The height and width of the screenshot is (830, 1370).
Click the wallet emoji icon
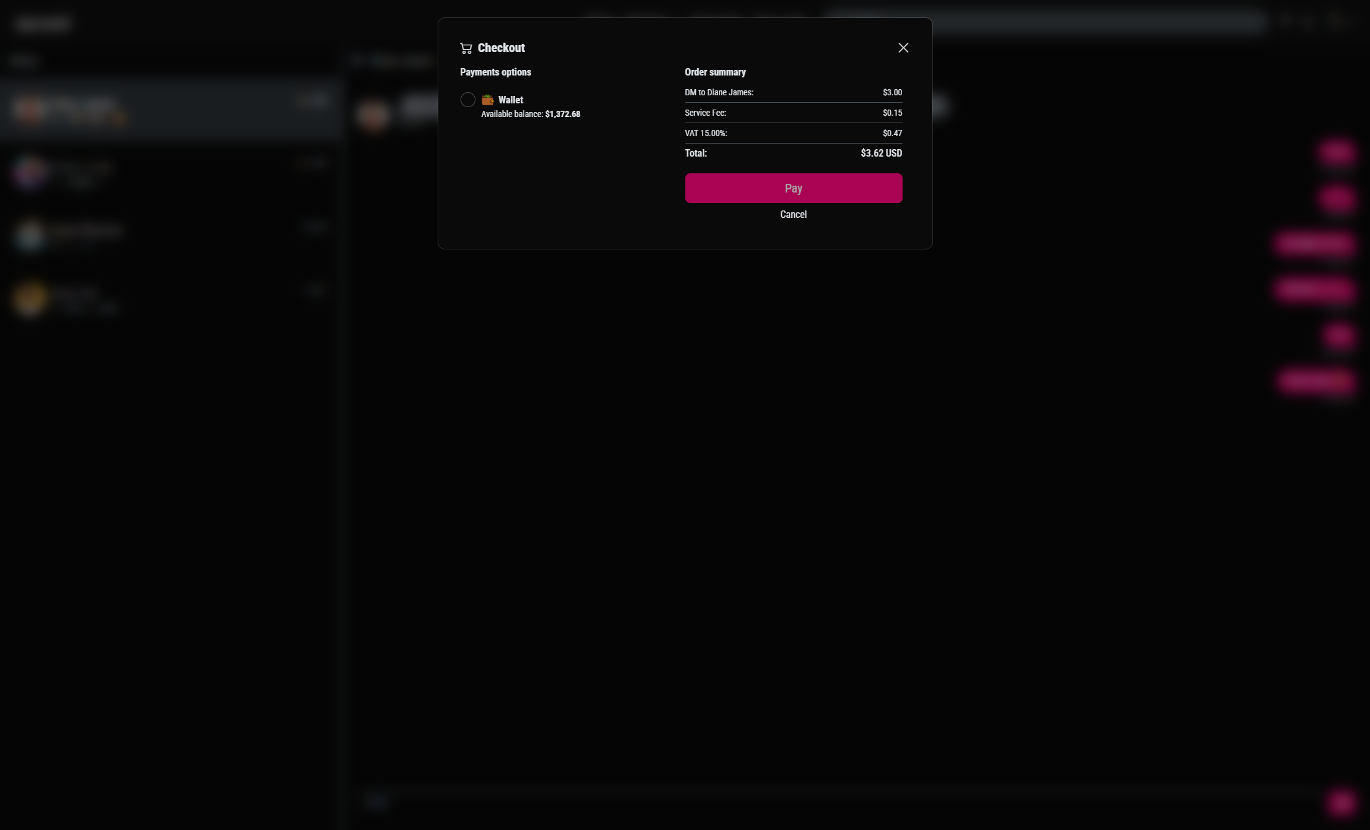488,100
